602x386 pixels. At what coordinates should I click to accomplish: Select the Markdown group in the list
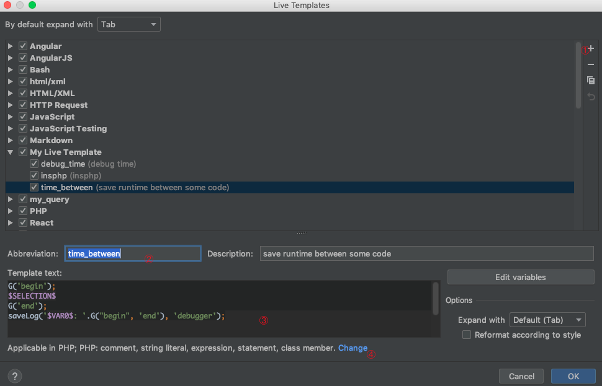51,141
